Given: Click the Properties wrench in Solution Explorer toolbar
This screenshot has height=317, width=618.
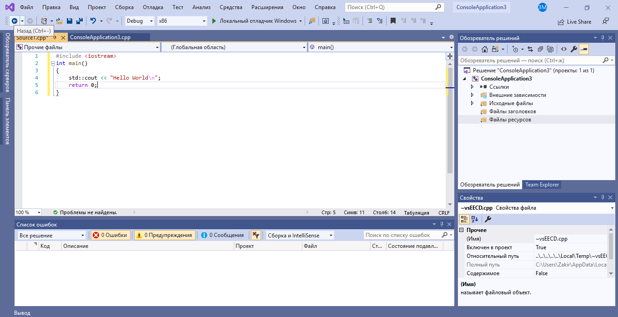Looking at the screenshot, I should point(574,49).
